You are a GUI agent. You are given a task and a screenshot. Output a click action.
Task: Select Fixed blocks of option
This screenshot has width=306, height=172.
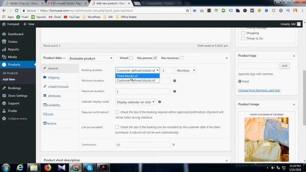(137, 76)
